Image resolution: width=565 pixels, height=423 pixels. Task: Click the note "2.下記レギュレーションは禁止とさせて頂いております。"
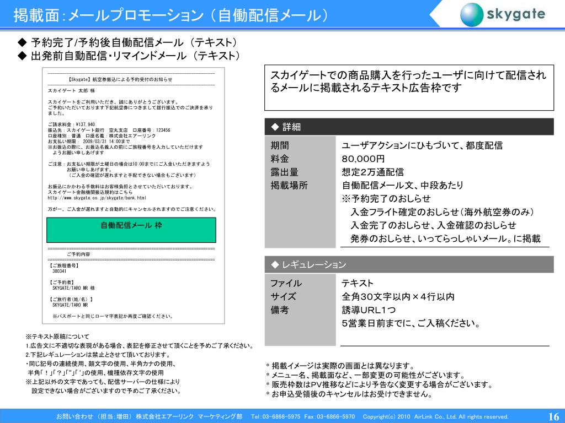(x=98, y=355)
